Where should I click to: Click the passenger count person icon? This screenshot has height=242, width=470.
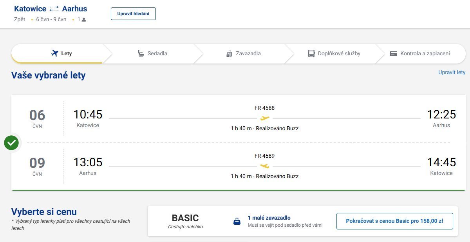(x=84, y=20)
